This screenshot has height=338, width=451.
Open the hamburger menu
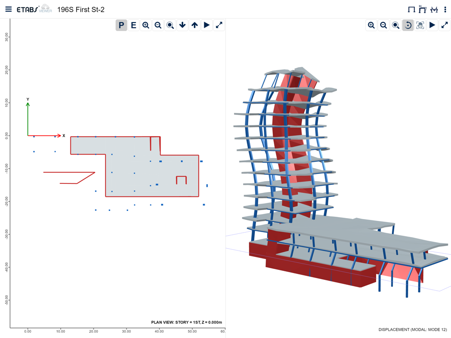[x=9, y=9]
